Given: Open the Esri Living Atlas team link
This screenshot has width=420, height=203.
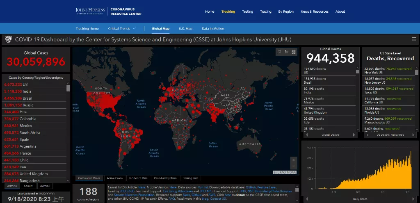Looking at the screenshot, I should pyautogui.click(x=178, y=191).
